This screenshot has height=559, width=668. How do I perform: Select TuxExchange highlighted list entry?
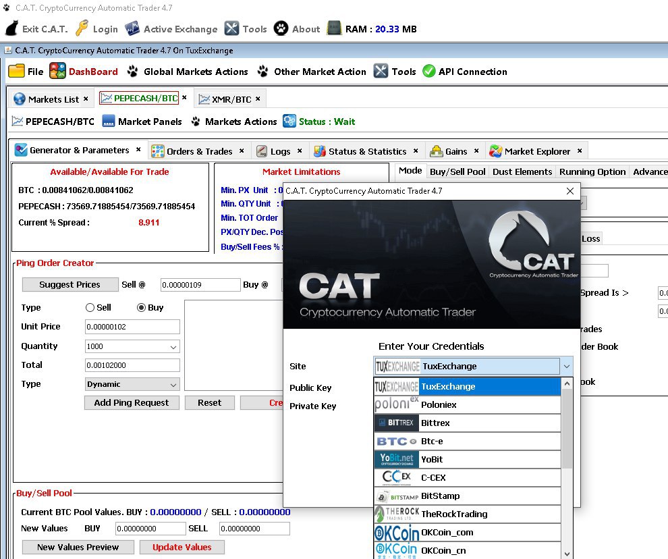click(468, 387)
